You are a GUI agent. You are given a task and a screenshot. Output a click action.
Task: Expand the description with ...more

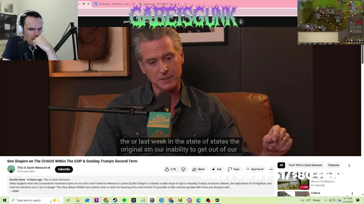14,191
